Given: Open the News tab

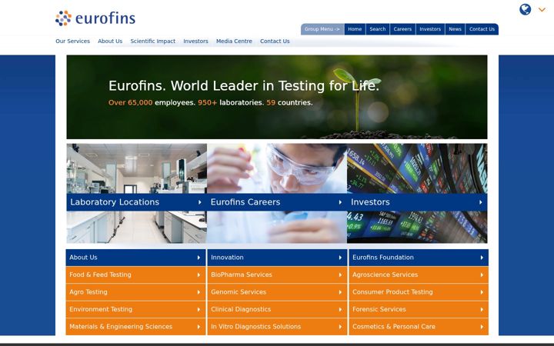Looking at the screenshot, I should pos(455,29).
